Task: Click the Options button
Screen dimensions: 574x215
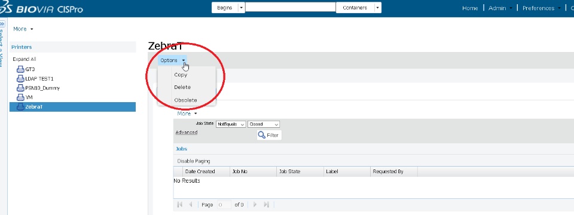Action: [x=169, y=60]
